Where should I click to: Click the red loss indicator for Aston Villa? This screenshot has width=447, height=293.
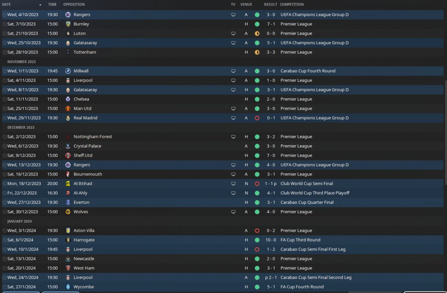pos(257,231)
